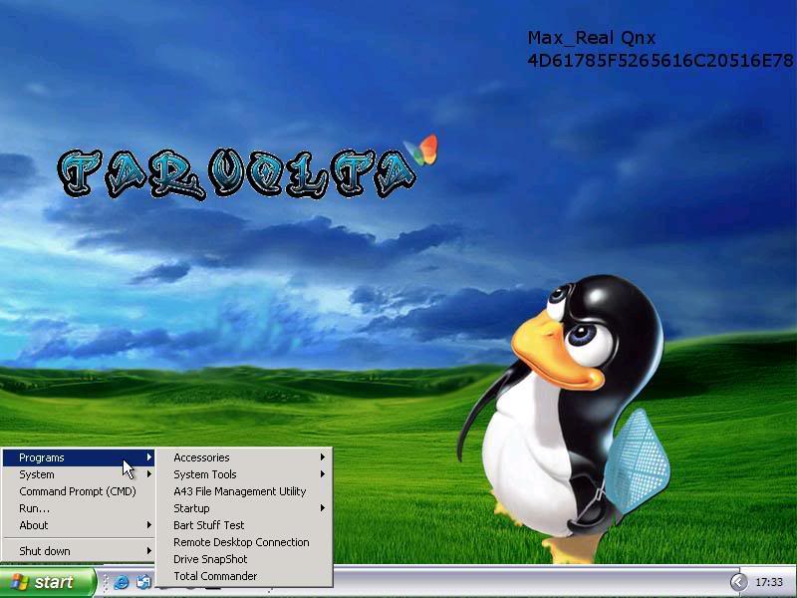The height and width of the screenshot is (598, 797).
Task: Show hidden tray icons with round chevron
Action: (738, 582)
